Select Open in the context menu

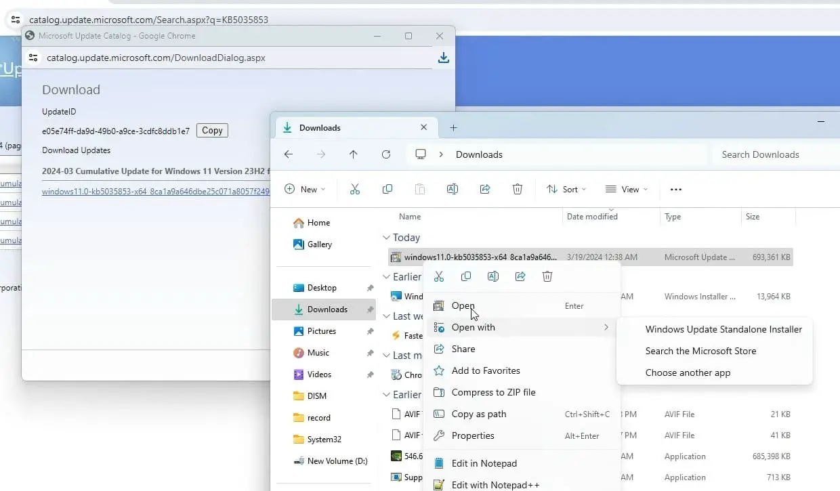pos(463,306)
